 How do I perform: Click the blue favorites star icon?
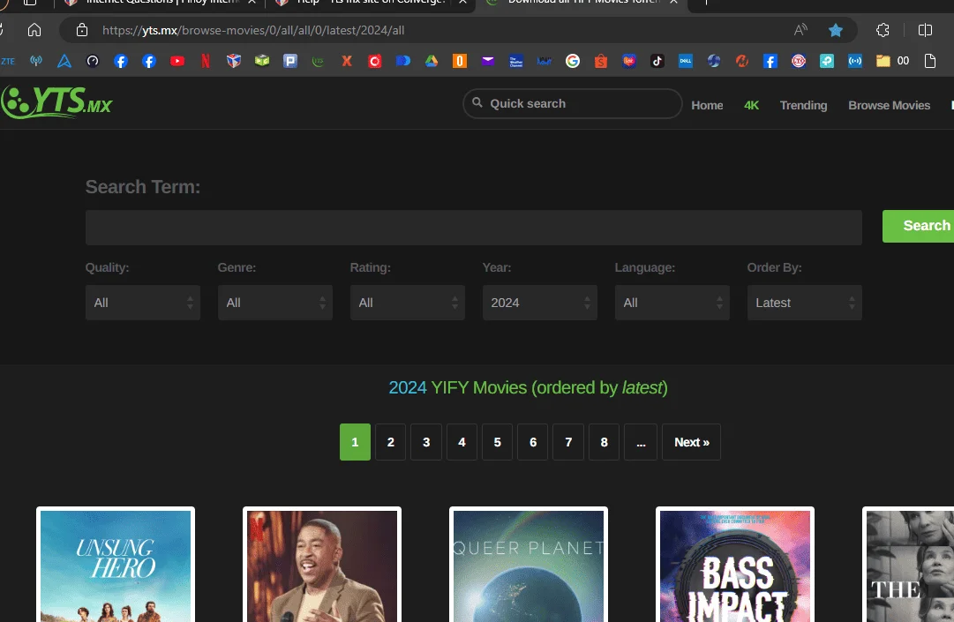point(836,30)
